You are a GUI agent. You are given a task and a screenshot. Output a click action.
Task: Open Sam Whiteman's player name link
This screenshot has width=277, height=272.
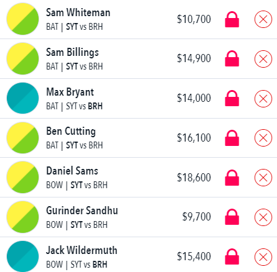click(x=78, y=12)
